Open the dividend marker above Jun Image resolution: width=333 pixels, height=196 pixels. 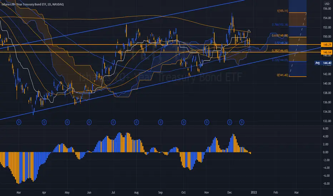[89, 122]
